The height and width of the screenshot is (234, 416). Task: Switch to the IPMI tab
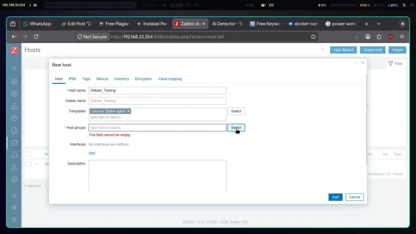coord(72,79)
